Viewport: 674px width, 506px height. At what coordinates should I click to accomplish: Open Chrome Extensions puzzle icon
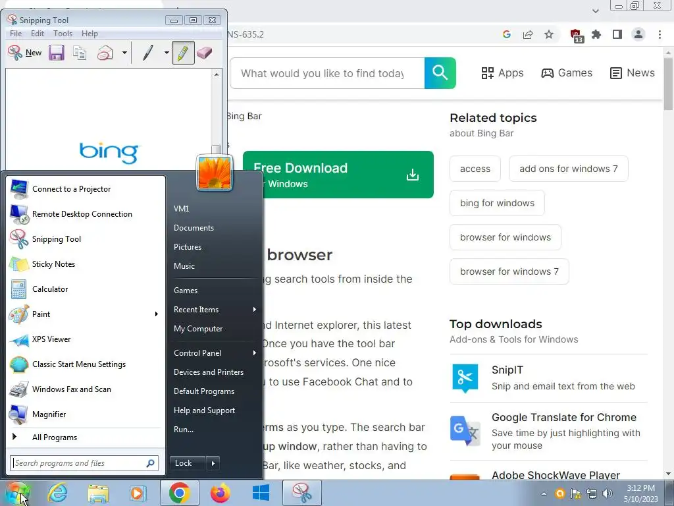click(x=596, y=34)
